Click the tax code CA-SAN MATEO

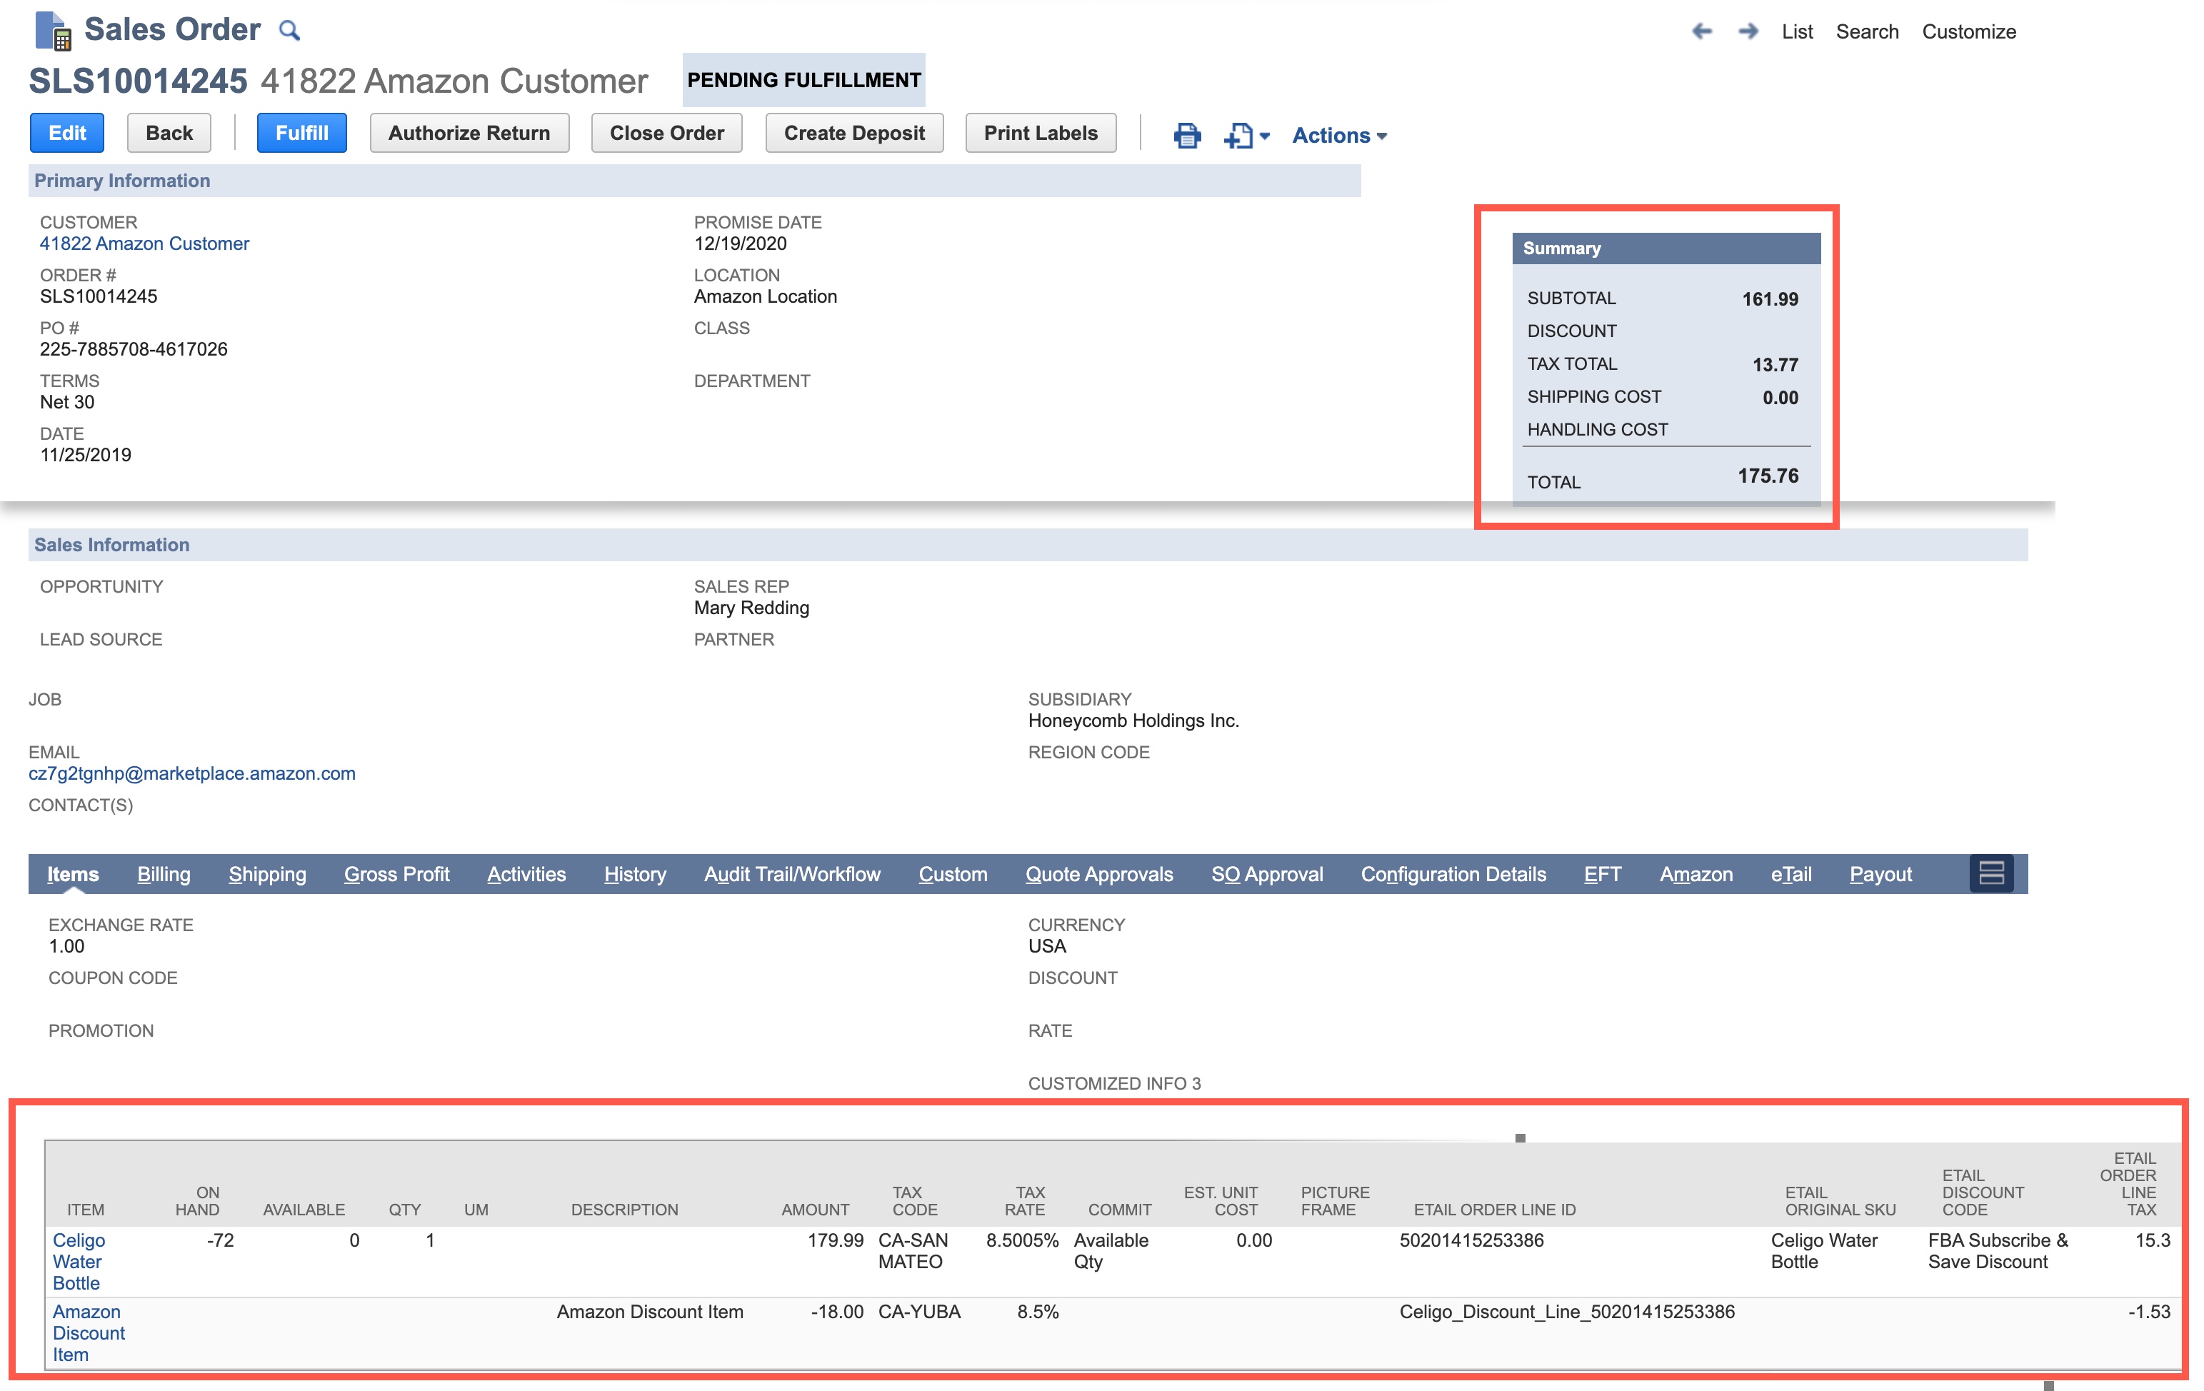click(913, 1251)
